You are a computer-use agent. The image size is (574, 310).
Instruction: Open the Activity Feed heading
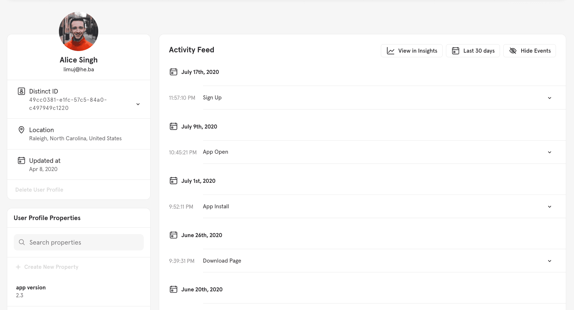[x=192, y=50]
